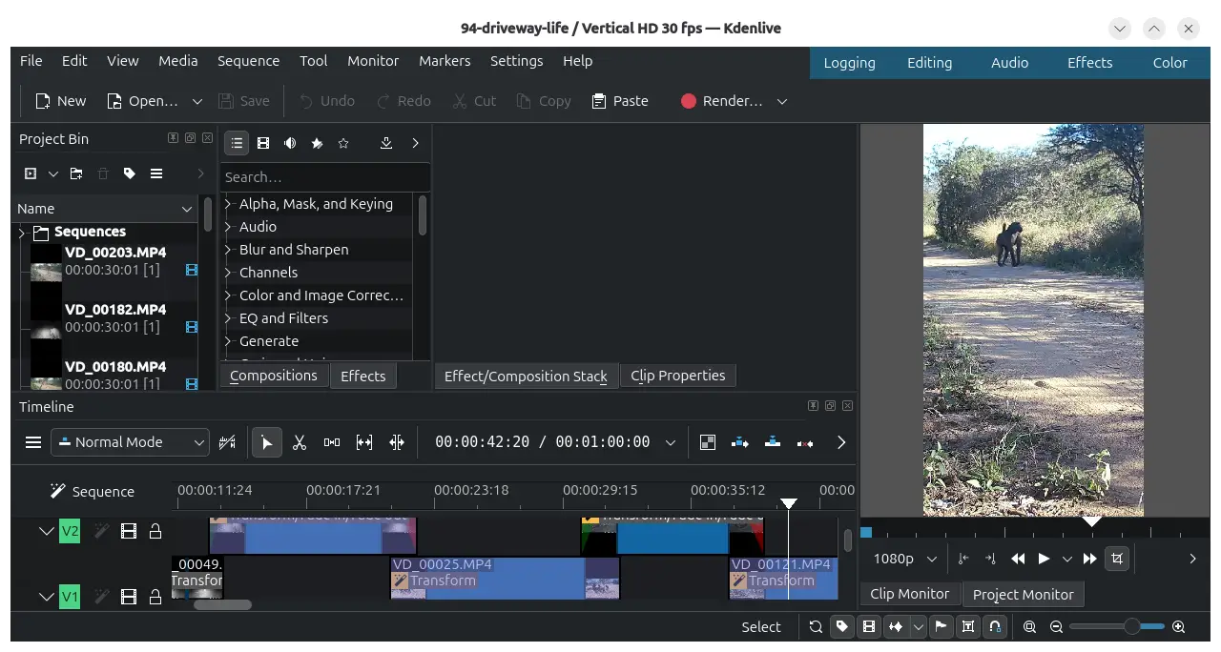The height and width of the screenshot is (652, 1221).
Task: Show main effects list view
Action: [x=237, y=143]
